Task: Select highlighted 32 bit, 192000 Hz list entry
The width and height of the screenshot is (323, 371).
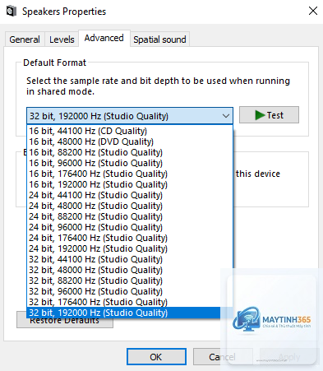Action: [130, 313]
